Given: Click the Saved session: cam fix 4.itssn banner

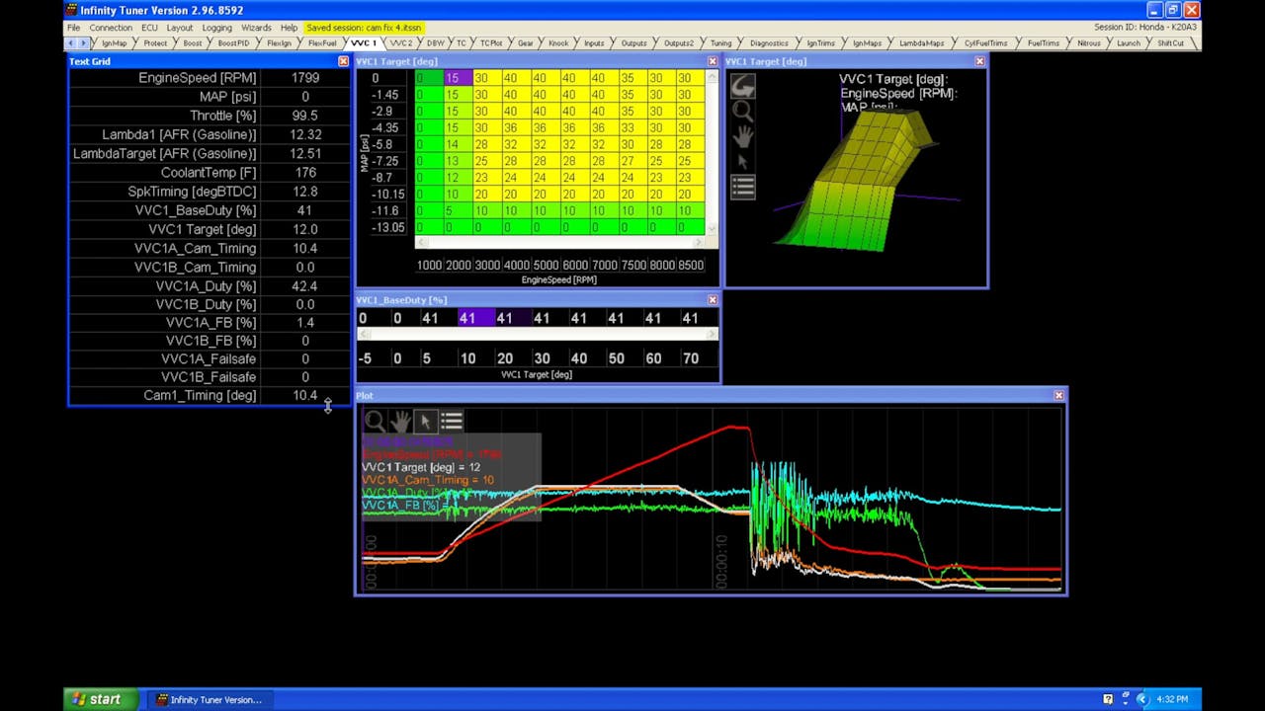Looking at the screenshot, I should [x=365, y=28].
